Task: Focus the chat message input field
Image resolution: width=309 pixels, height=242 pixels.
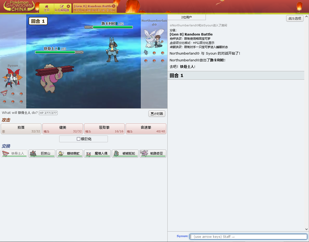Action: (248, 237)
